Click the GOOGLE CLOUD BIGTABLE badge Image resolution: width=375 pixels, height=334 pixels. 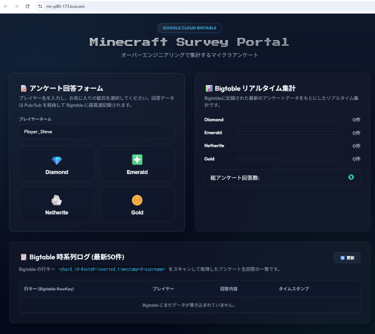pos(190,28)
